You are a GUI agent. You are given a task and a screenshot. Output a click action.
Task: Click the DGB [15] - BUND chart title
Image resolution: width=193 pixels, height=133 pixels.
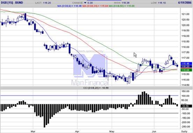click(12, 2)
